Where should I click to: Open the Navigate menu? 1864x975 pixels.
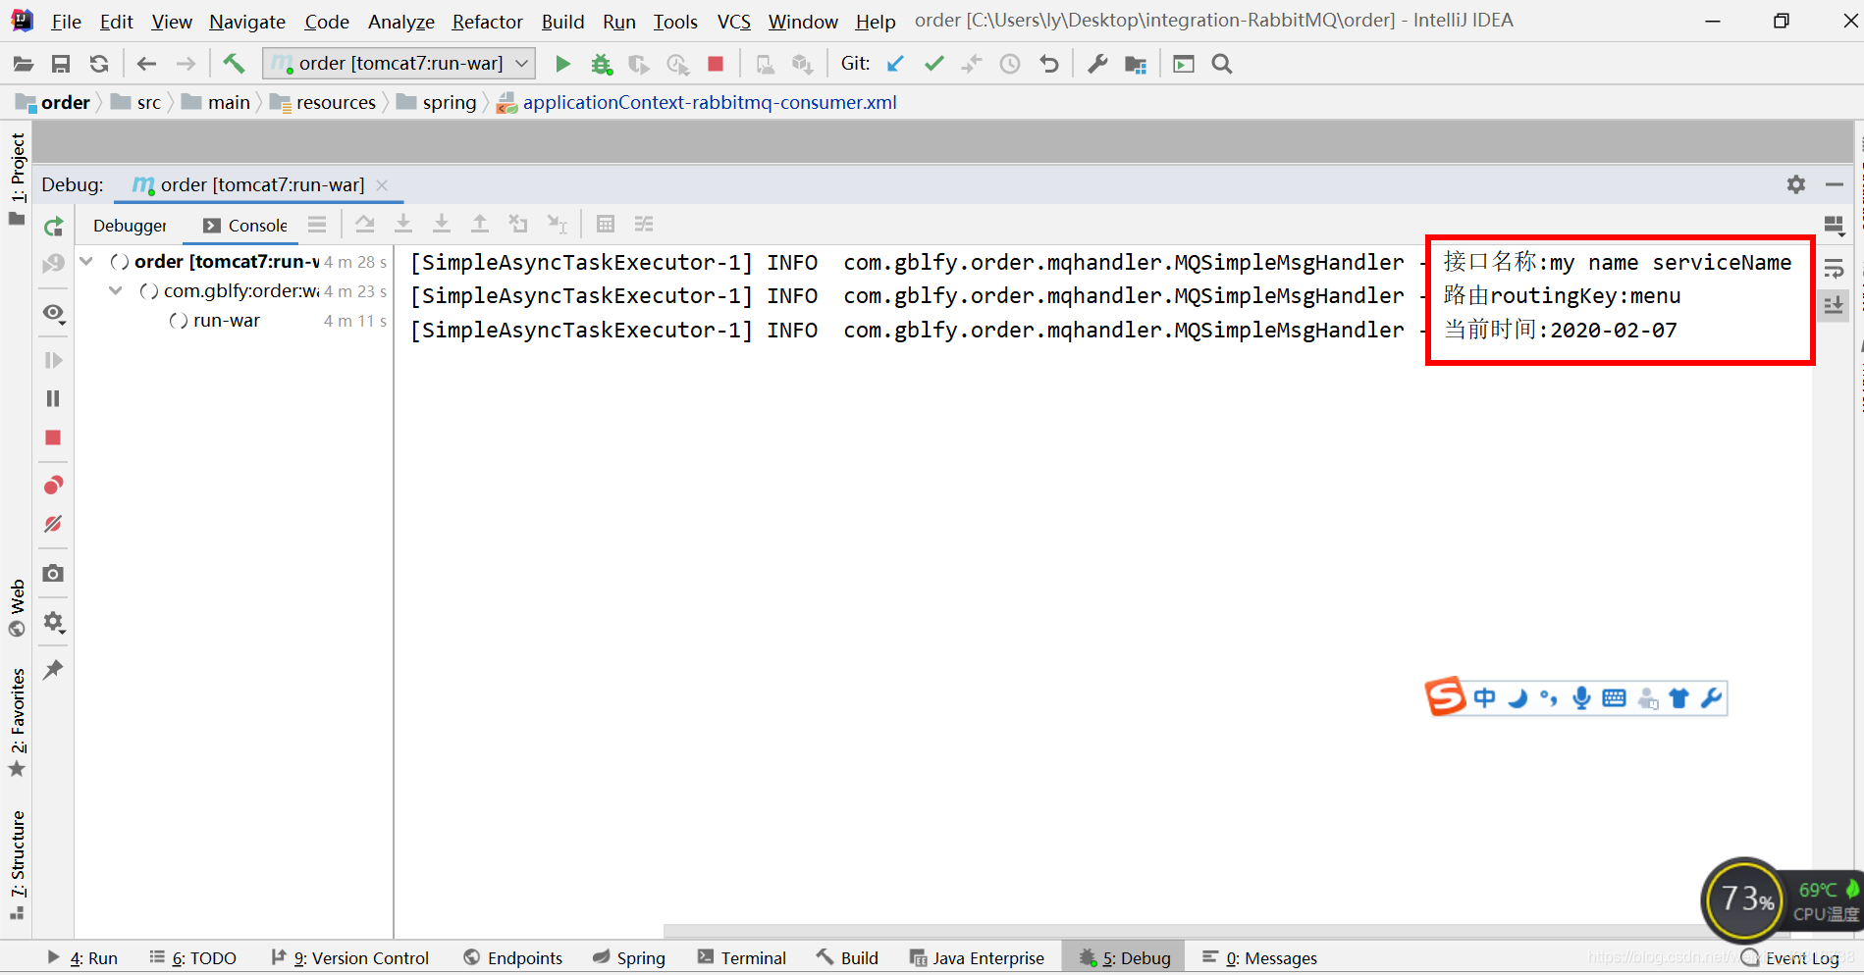(247, 22)
